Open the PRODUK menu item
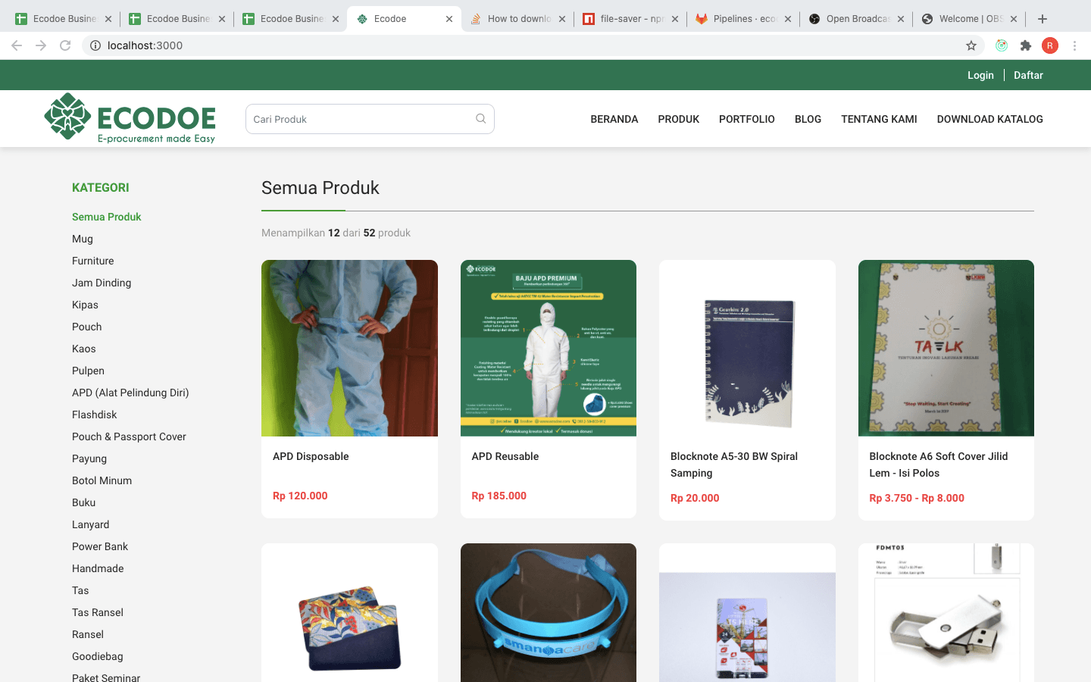 [x=679, y=119]
